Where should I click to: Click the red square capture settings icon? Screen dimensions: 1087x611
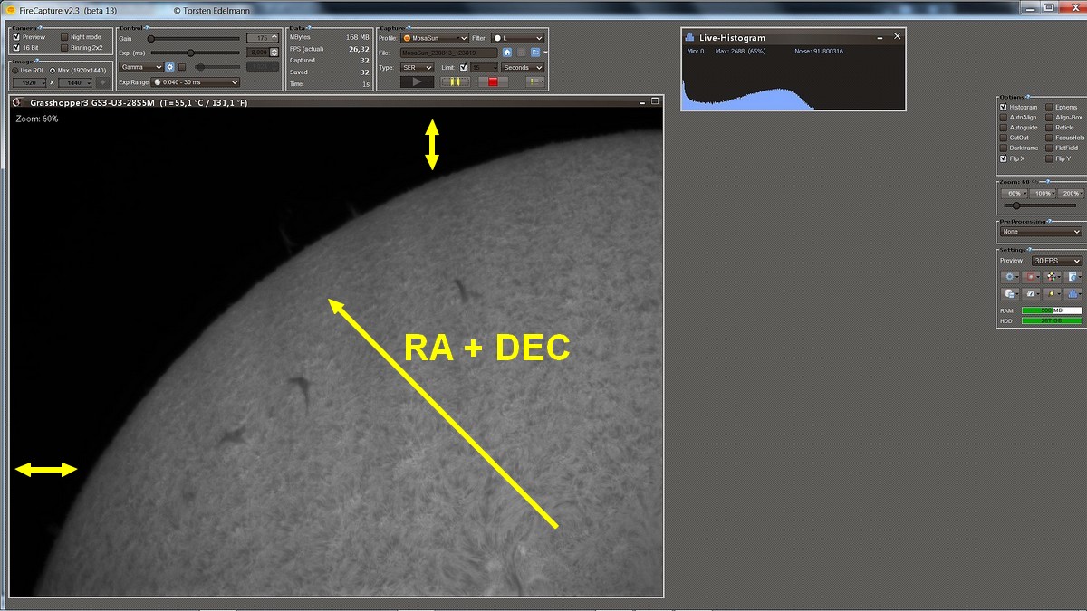tap(1033, 277)
